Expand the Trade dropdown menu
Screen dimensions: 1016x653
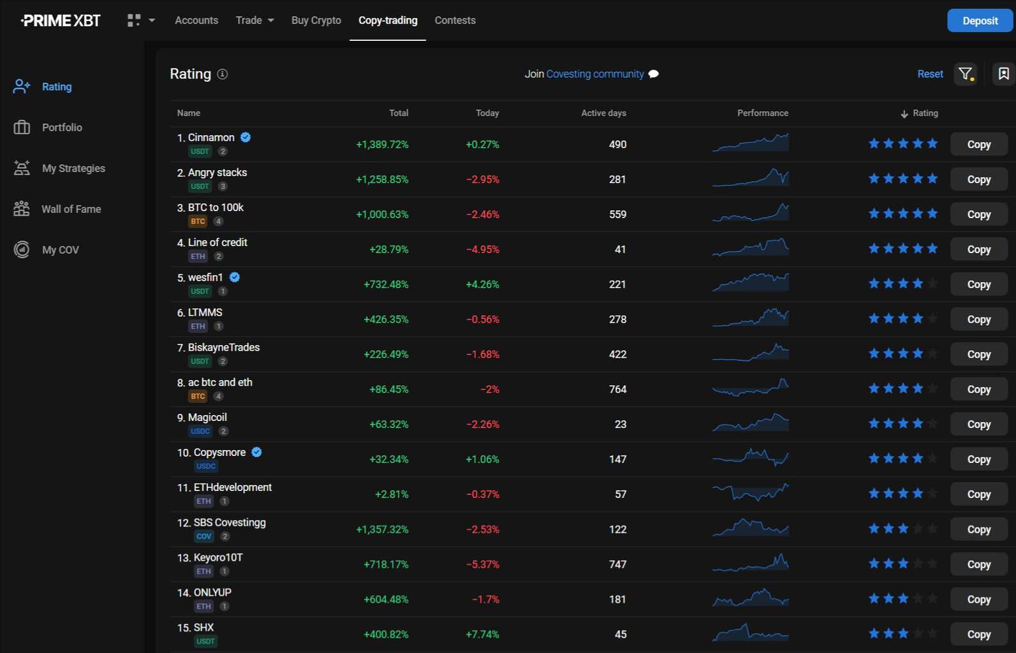click(x=254, y=20)
